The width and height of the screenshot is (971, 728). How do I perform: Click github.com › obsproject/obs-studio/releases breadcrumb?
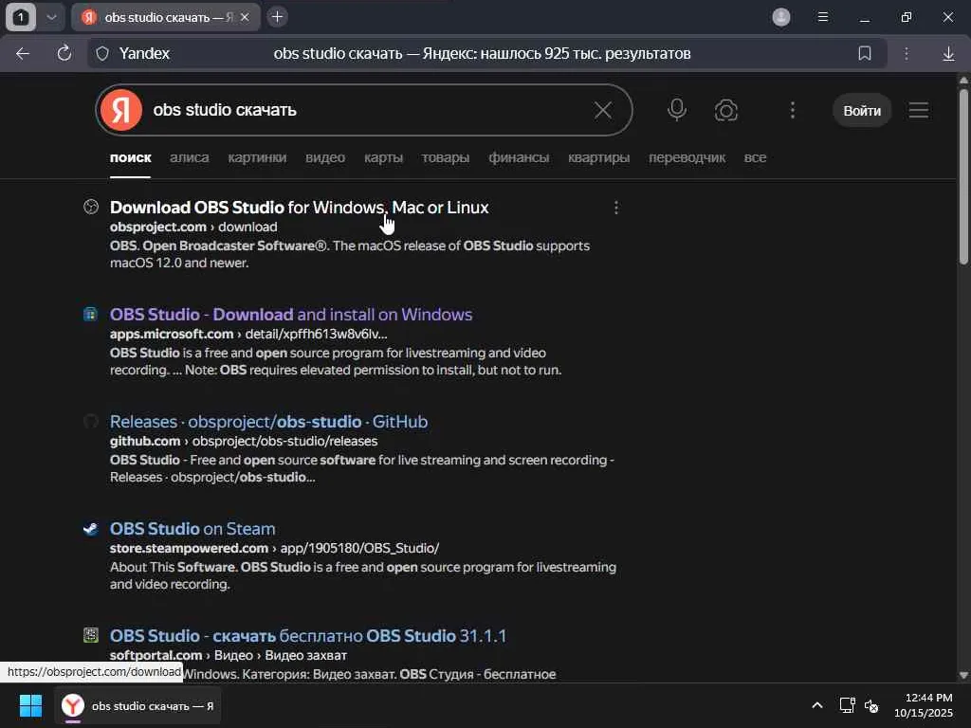pos(244,442)
